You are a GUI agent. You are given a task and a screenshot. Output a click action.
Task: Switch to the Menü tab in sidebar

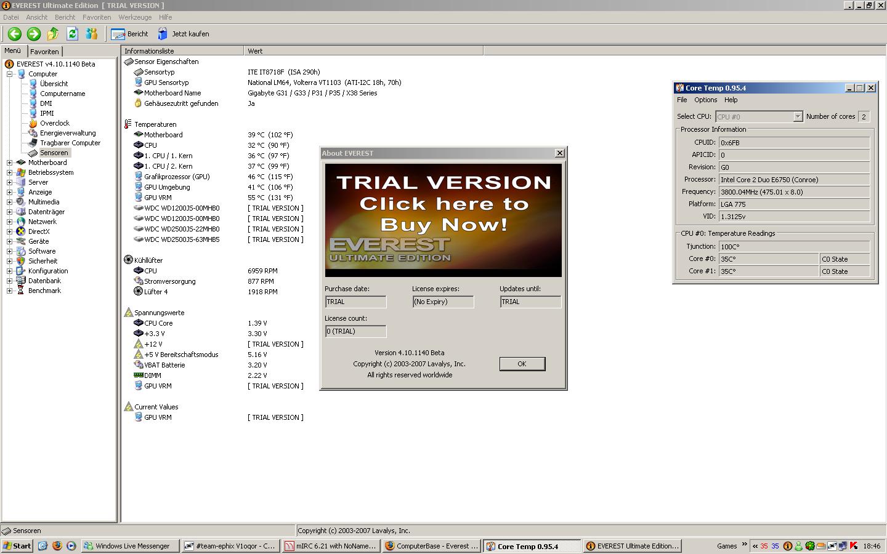click(13, 50)
